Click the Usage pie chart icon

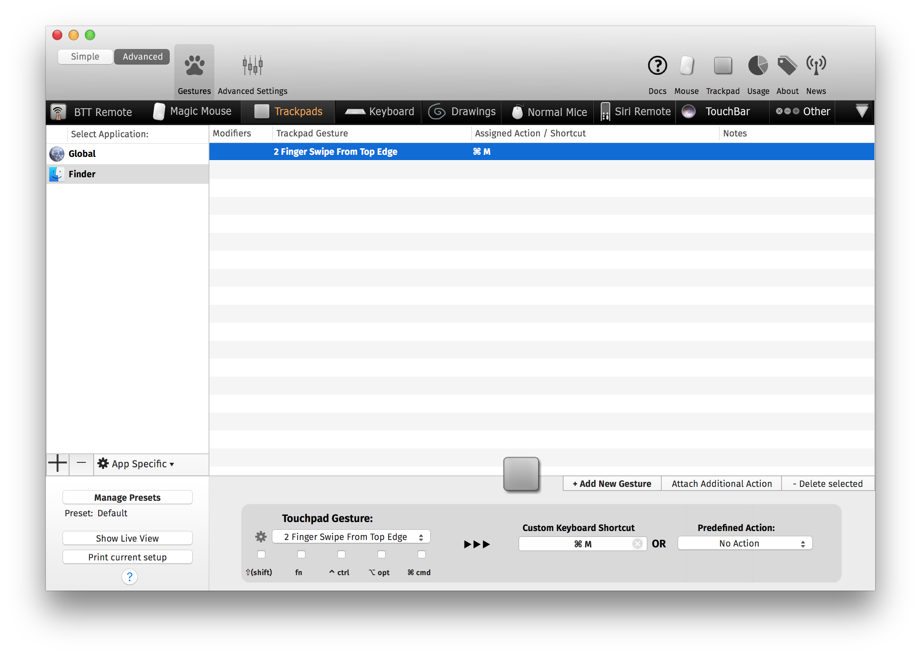pyautogui.click(x=758, y=66)
